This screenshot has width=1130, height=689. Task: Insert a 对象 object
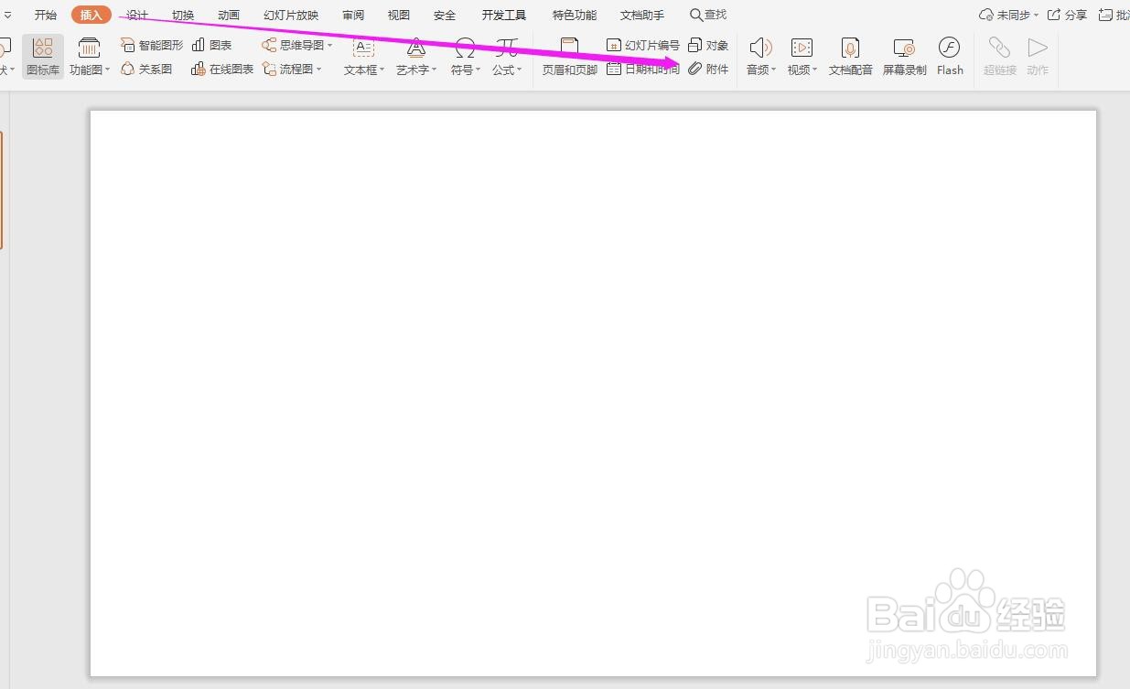pyautogui.click(x=708, y=45)
